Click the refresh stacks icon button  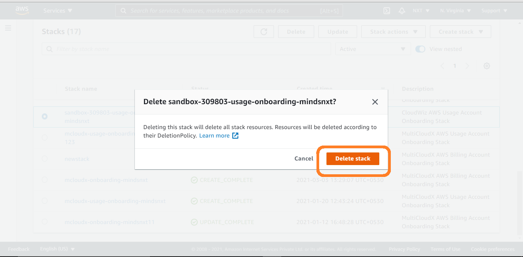pos(264,32)
